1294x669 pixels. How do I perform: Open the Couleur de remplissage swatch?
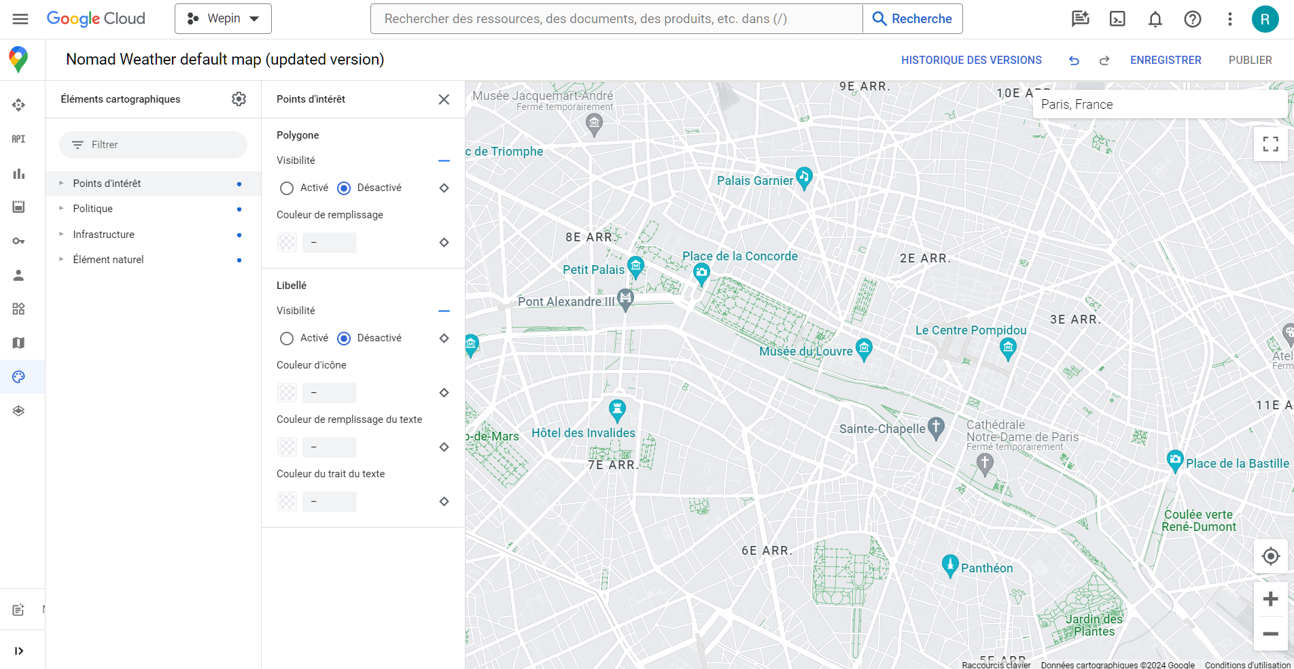coord(287,243)
